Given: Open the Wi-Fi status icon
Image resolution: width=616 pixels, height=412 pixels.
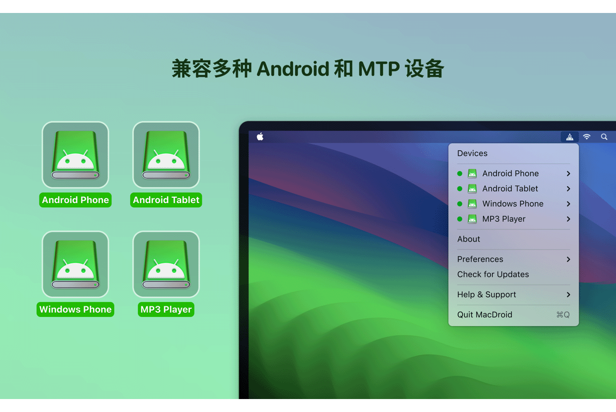Looking at the screenshot, I should pyautogui.click(x=587, y=137).
